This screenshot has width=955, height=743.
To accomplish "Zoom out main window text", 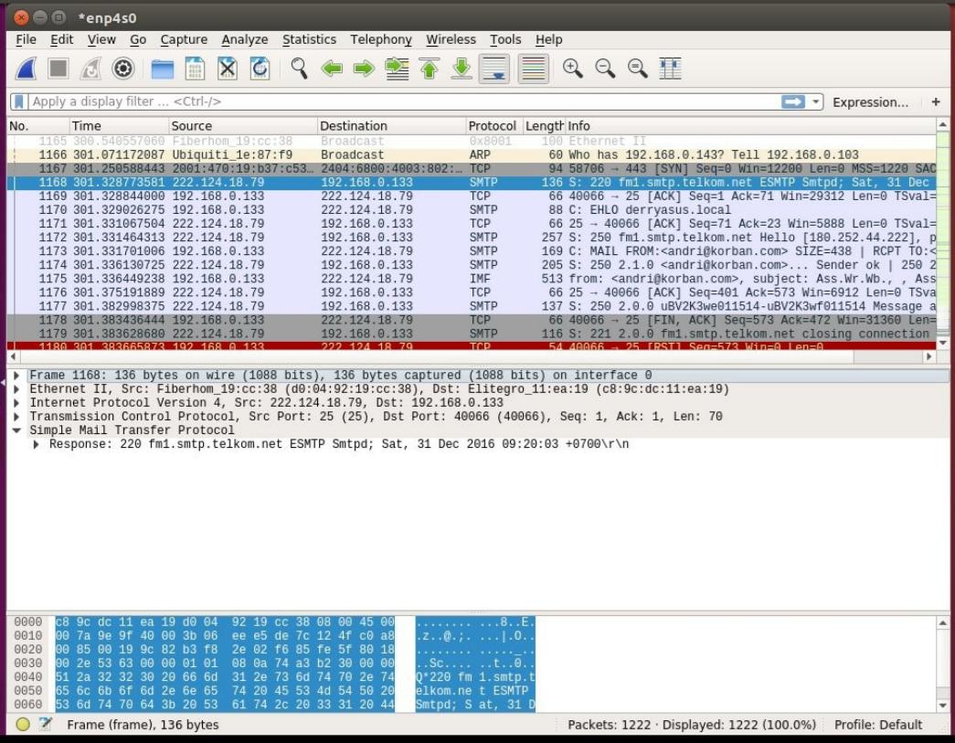I will 605,69.
